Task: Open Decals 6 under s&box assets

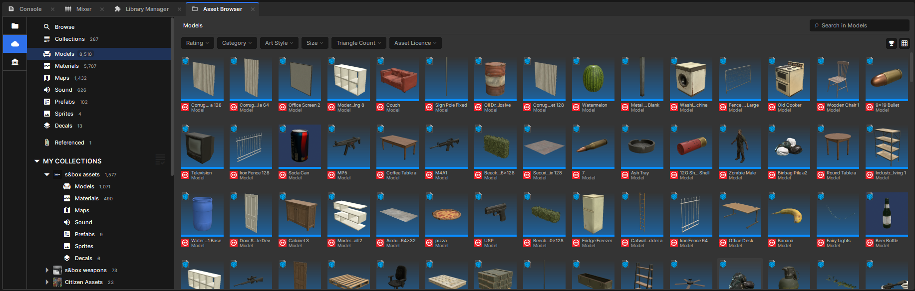Action: [99, 258]
